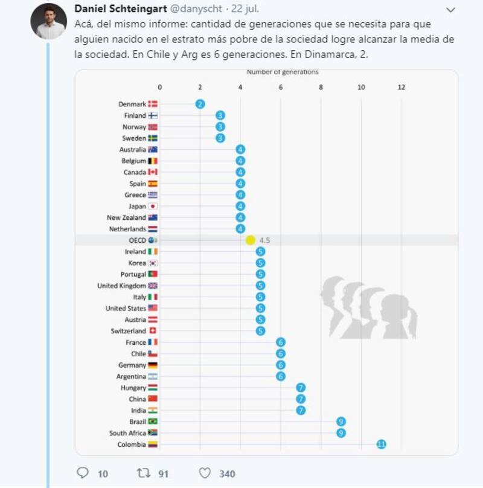Viewport: 483px width, 488px height.
Task: Click the yellow OECD 4.5 marker
Action: pyautogui.click(x=251, y=240)
